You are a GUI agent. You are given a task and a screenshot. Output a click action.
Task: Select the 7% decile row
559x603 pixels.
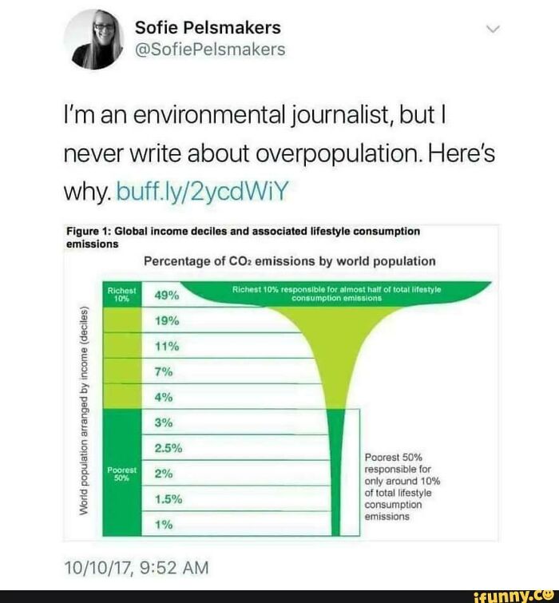point(229,371)
